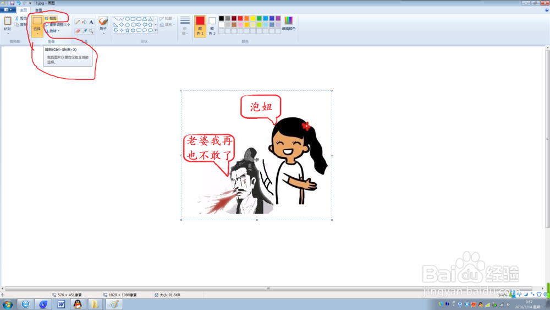Switch to the Home (主页) tab
550x310 pixels.
24,10
